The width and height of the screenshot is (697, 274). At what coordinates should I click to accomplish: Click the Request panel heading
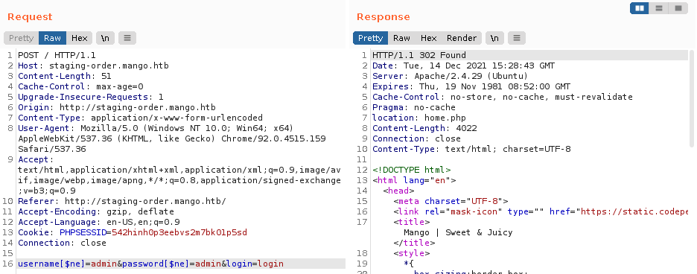(30, 17)
